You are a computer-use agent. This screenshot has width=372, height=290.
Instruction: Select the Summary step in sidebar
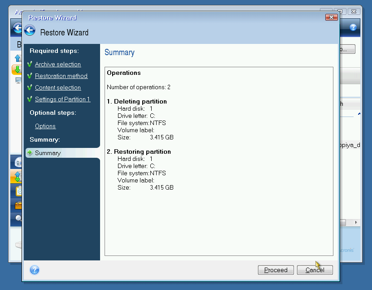(x=48, y=153)
